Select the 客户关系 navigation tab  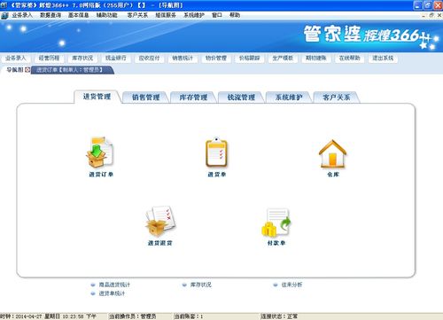tap(337, 98)
